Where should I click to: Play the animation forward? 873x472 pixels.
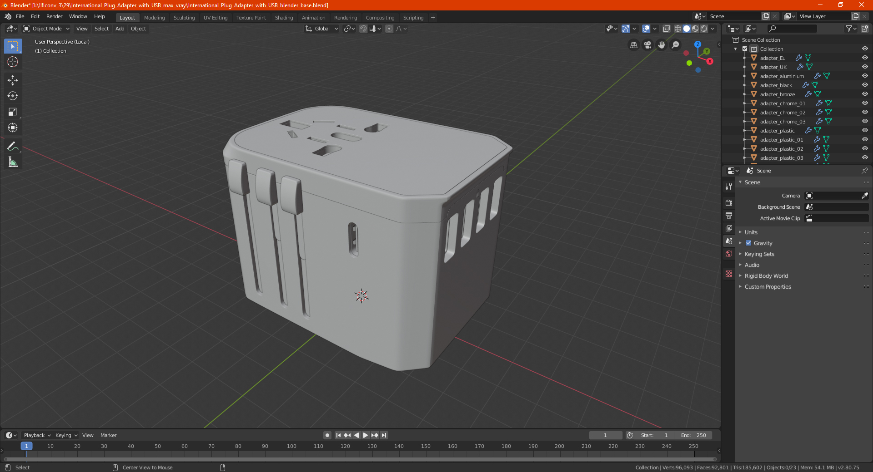pyautogui.click(x=366, y=435)
